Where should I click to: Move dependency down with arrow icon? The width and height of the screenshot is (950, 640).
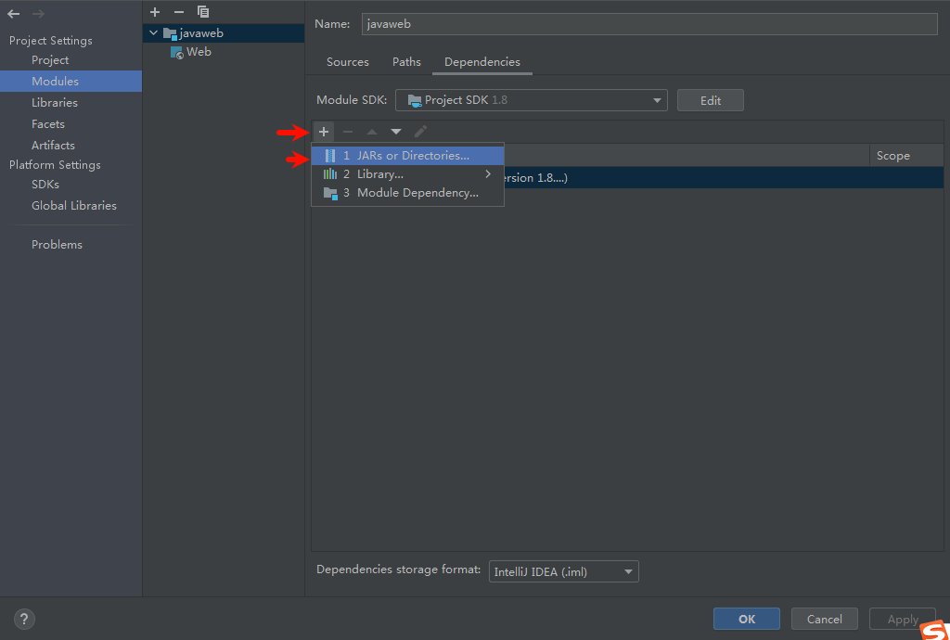pos(396,132)
